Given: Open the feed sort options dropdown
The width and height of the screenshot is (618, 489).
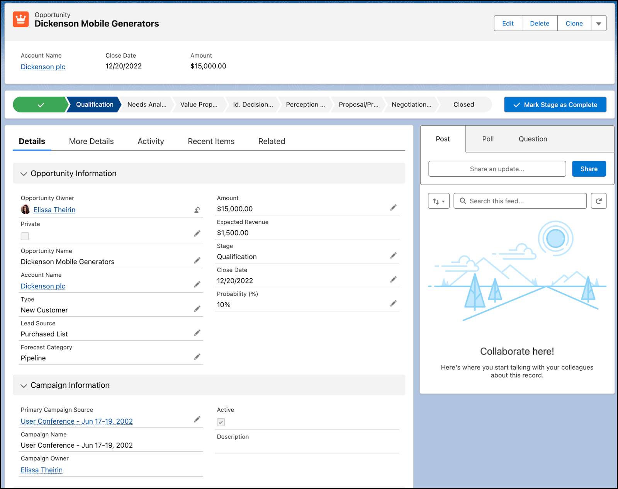Looking at the screenshot, I should pos(439,201).
